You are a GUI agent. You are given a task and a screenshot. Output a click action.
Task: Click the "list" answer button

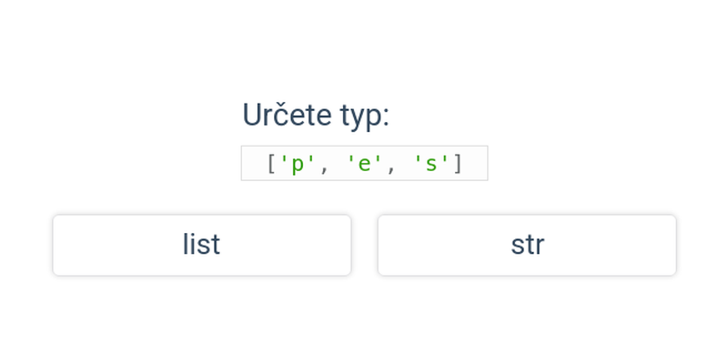(201, 245)
